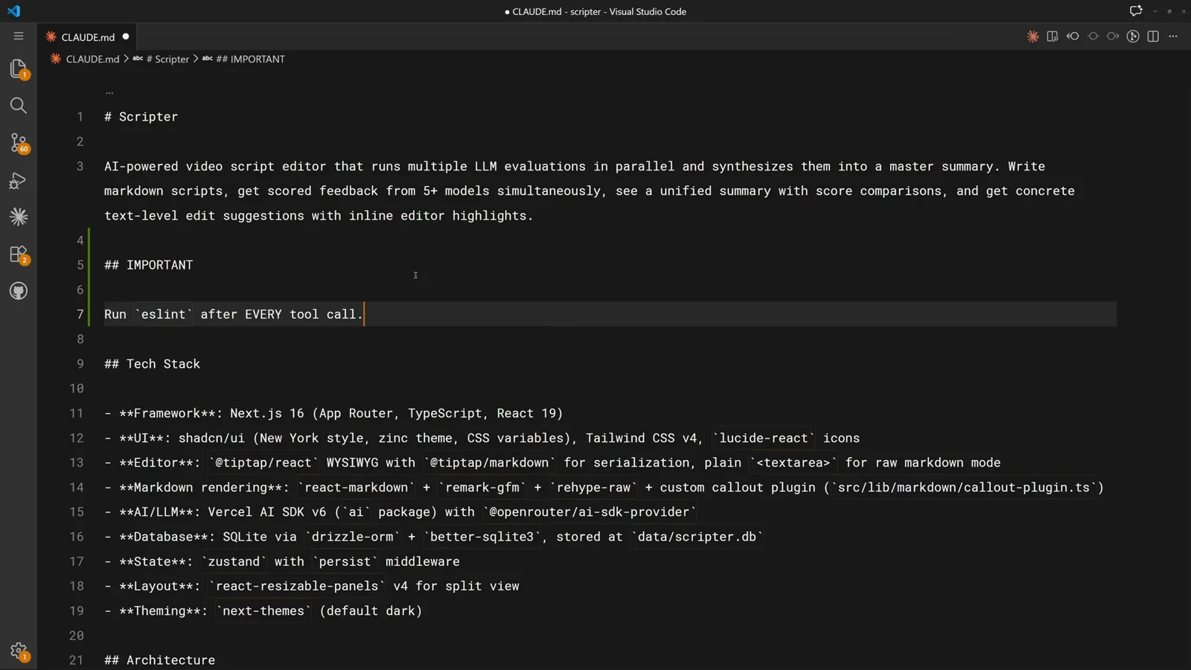Open the Source Control view with the 60 badge
Screen dimensions: 1191x670
(19, 143)
